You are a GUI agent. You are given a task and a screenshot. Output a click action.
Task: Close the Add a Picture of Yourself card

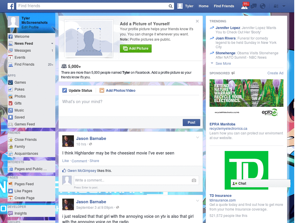tap(197, 21)
